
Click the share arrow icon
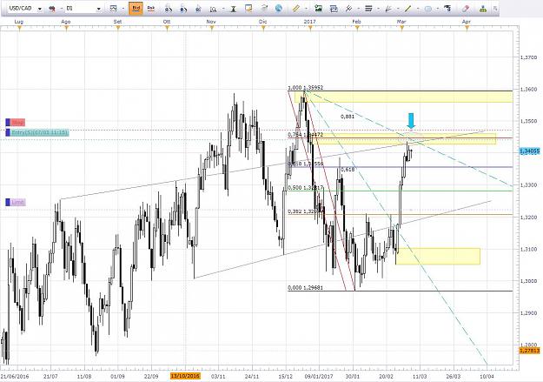click(264, 9)
